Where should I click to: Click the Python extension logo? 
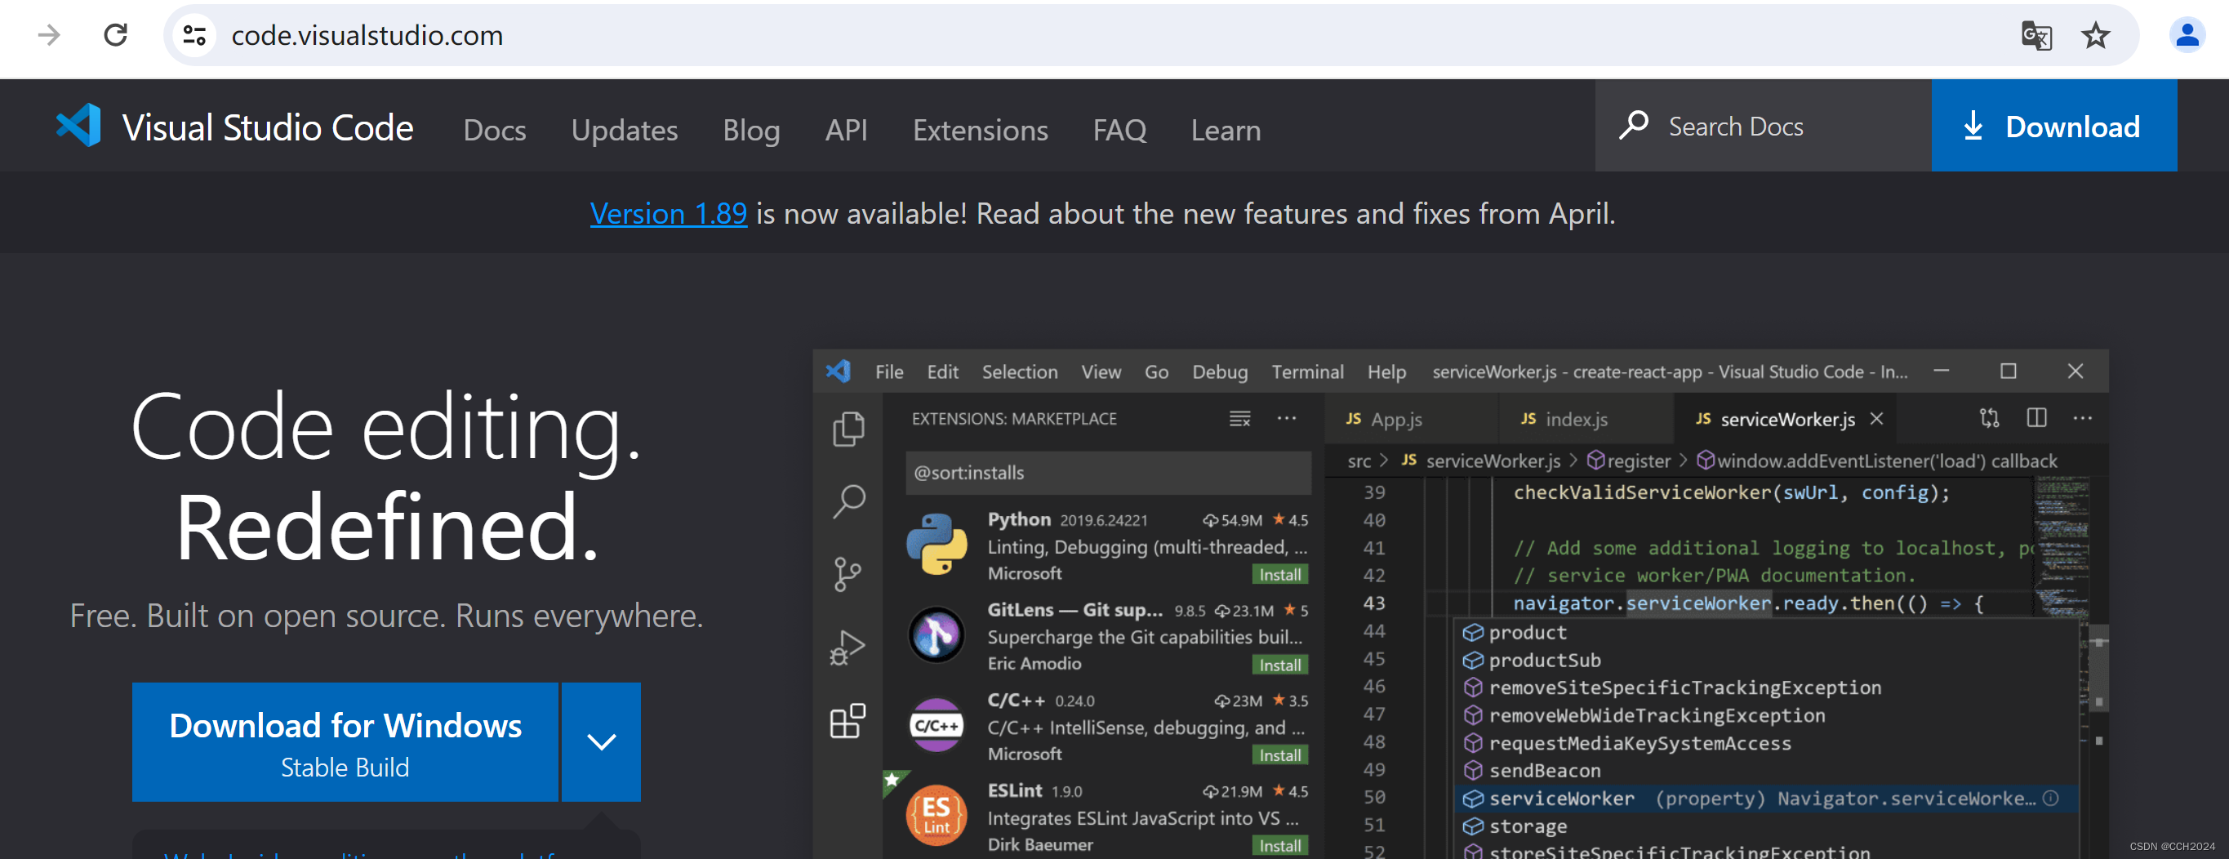click(937, 544)
